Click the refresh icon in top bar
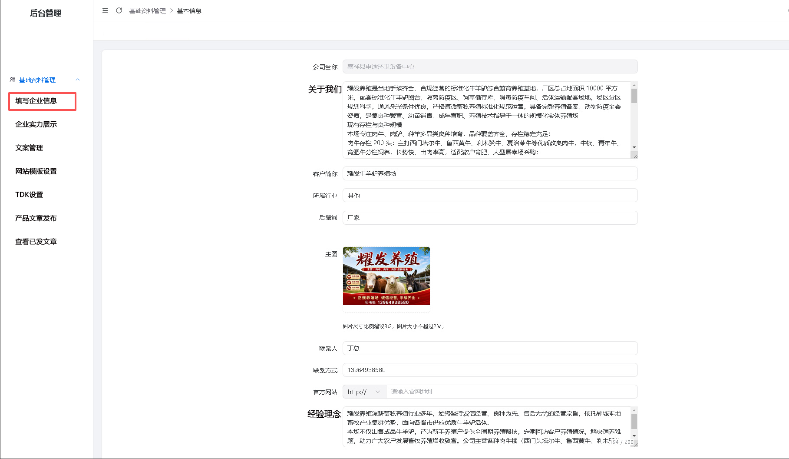This screenshot has width=789, height=459. [x=119, y=10]
